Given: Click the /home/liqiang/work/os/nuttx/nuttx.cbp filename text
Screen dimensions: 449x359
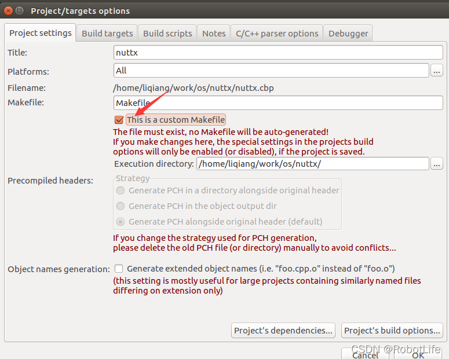Looking at the screenshot, I should tap(194, 88).
